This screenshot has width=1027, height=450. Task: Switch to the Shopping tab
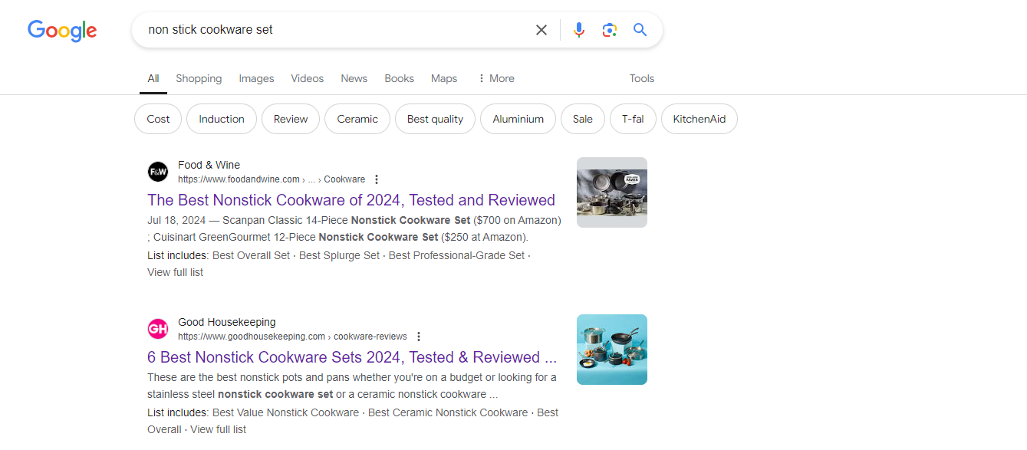click(199, 78)
